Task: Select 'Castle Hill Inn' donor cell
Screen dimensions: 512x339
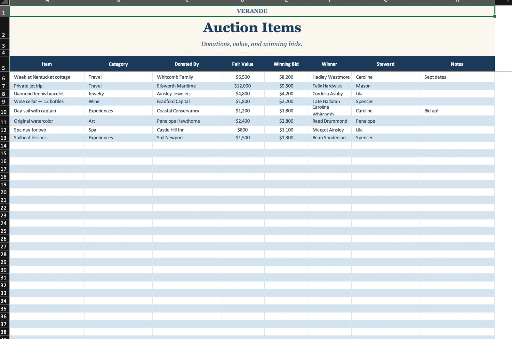Action: click(187, 130)
